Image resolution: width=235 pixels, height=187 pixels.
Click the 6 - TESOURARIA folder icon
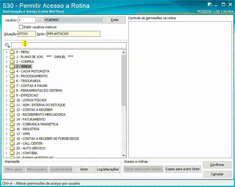12,81
